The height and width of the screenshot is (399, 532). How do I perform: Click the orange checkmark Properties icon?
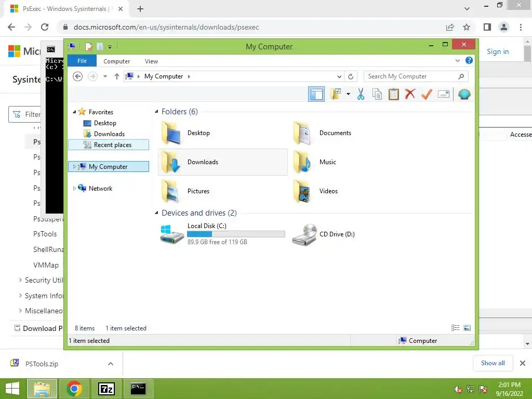[427, 94]
